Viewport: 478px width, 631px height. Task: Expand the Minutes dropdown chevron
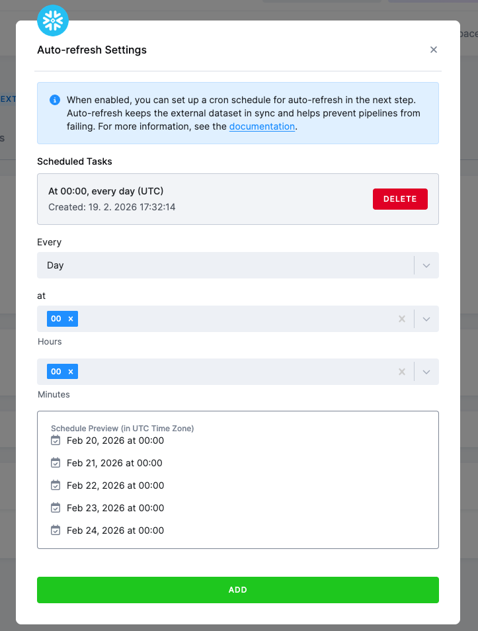pos(426,371)
